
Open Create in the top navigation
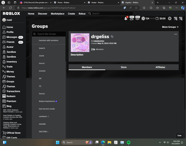(71, 14)
